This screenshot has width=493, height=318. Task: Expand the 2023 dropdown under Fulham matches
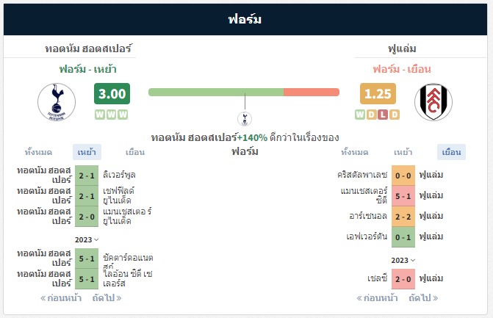coord(403,261)
